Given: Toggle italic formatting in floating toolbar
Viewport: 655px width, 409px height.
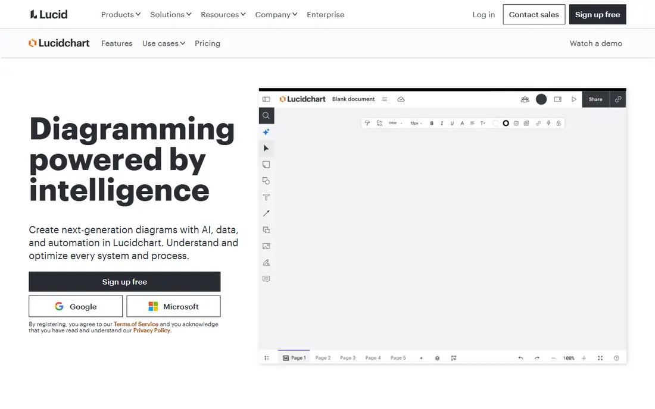Looking at the screenshot, I should pos(442,123).
